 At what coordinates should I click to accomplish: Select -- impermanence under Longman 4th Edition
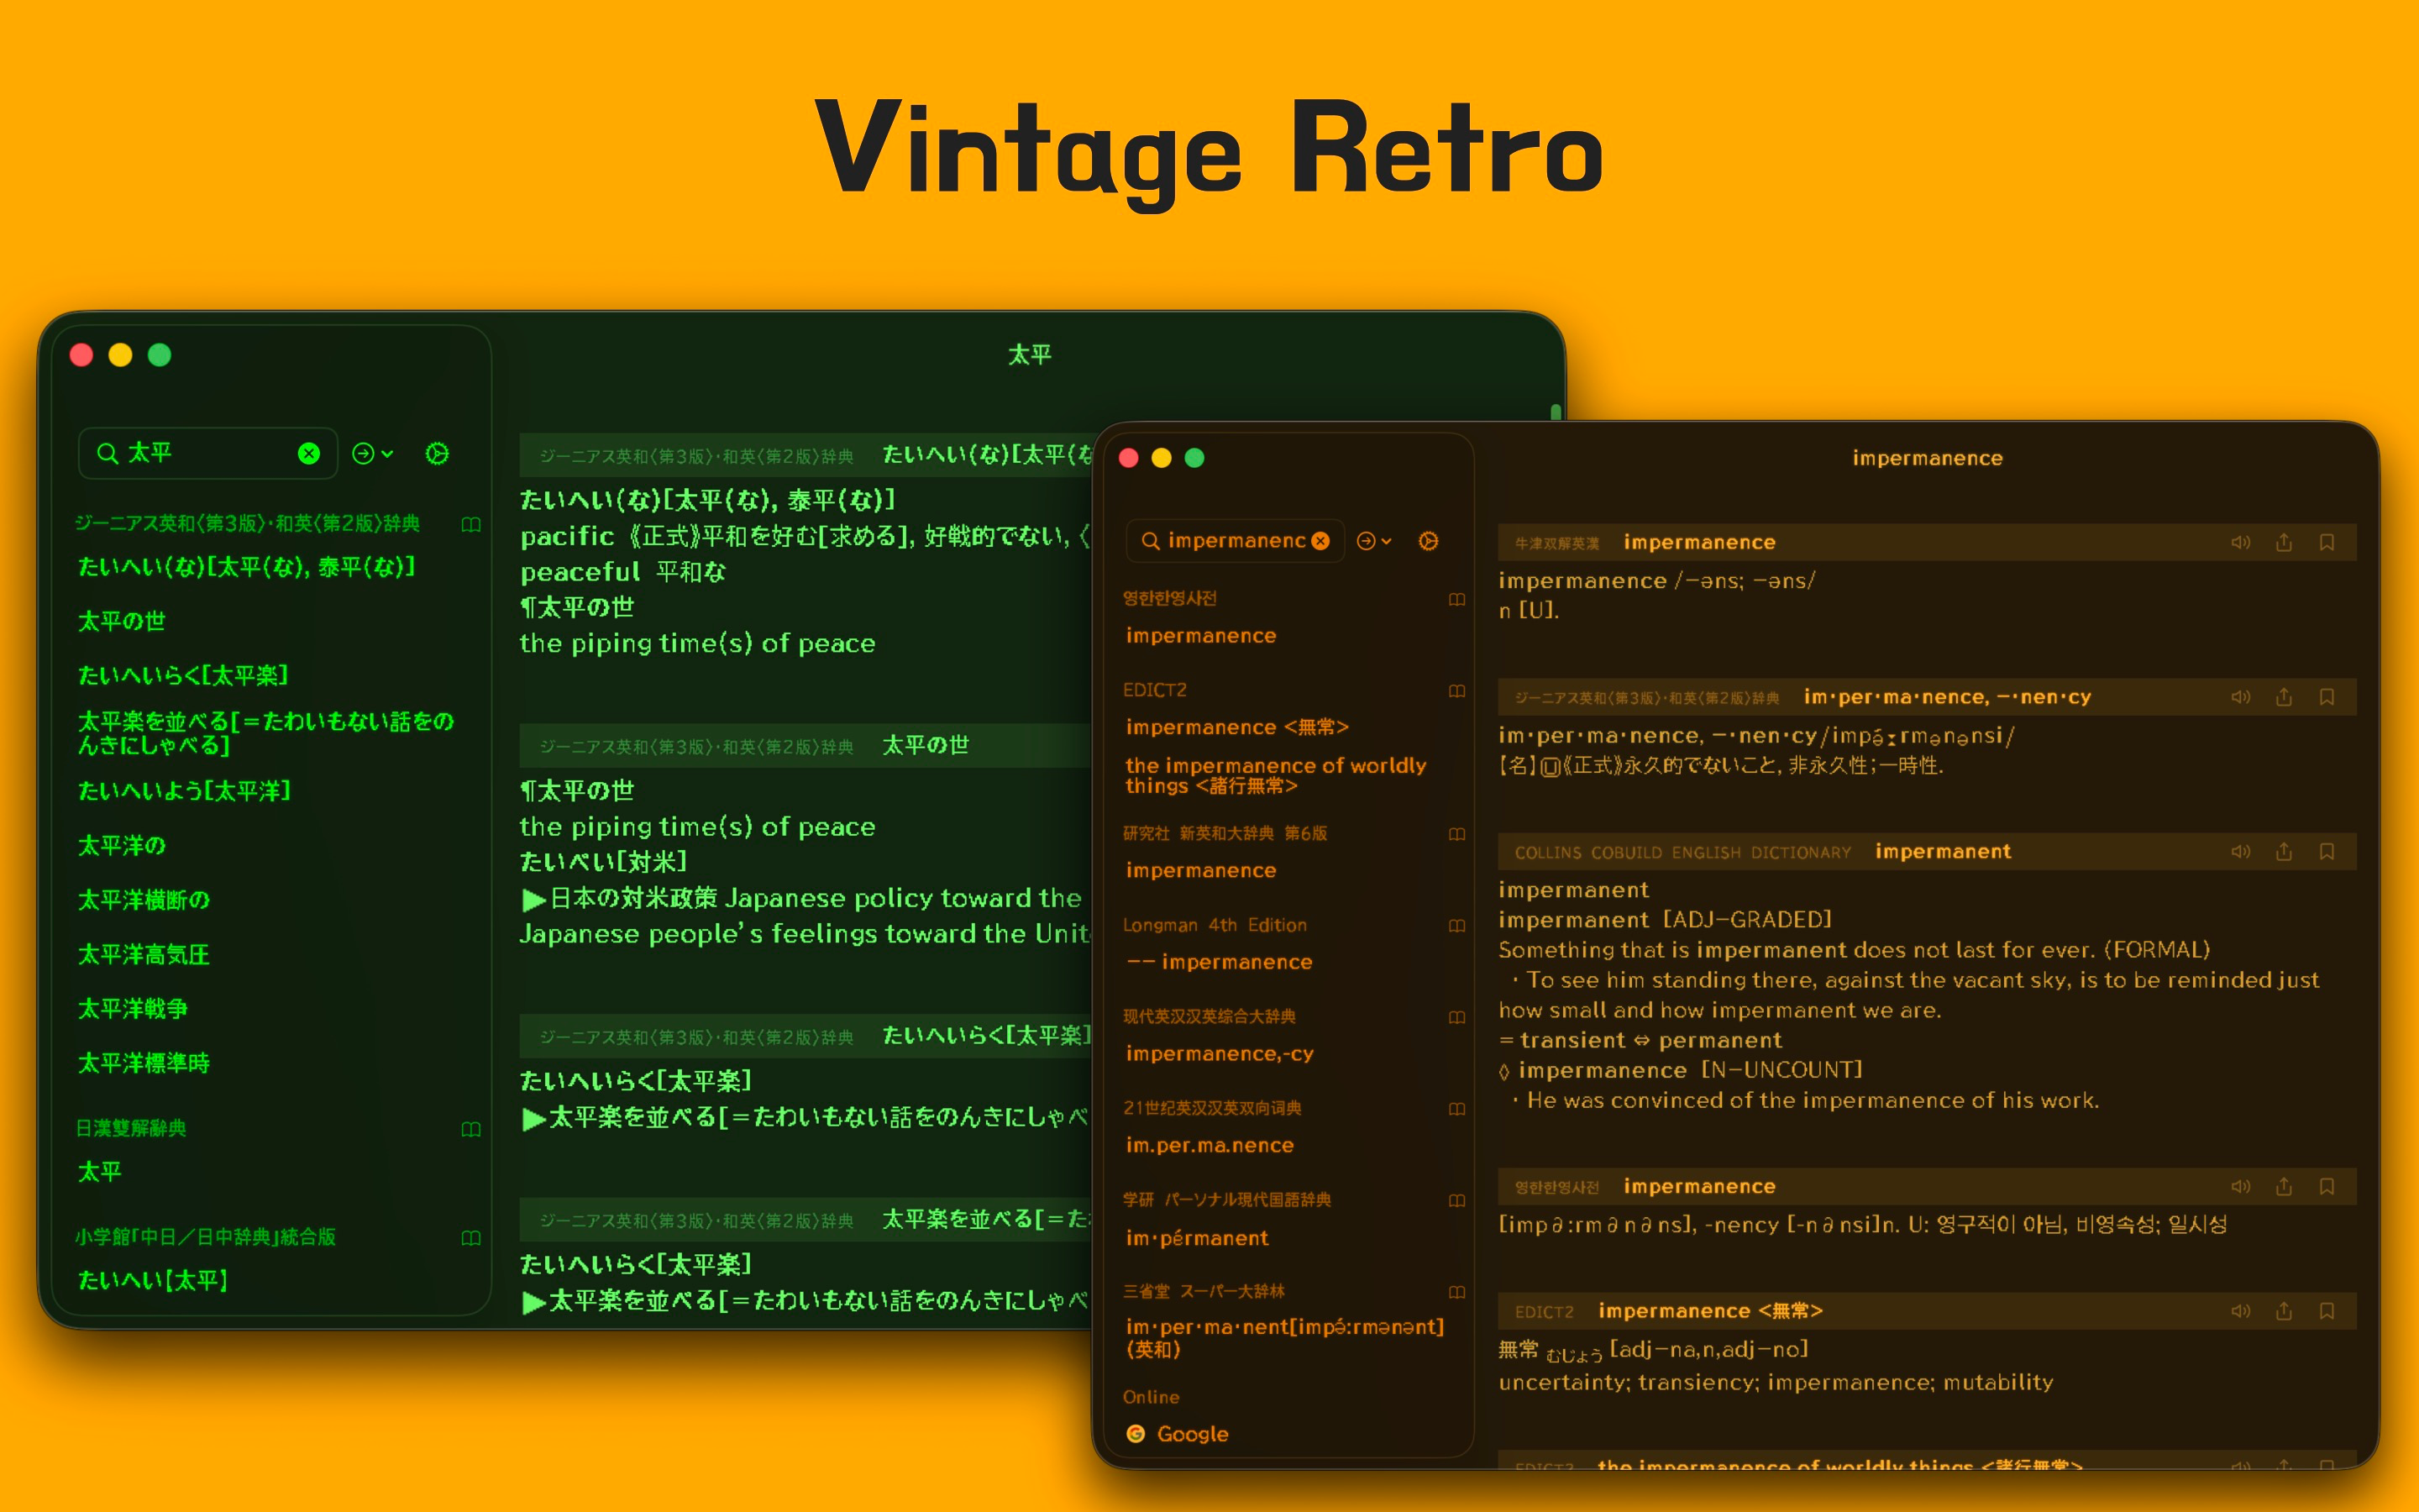tap(1219, 962)
